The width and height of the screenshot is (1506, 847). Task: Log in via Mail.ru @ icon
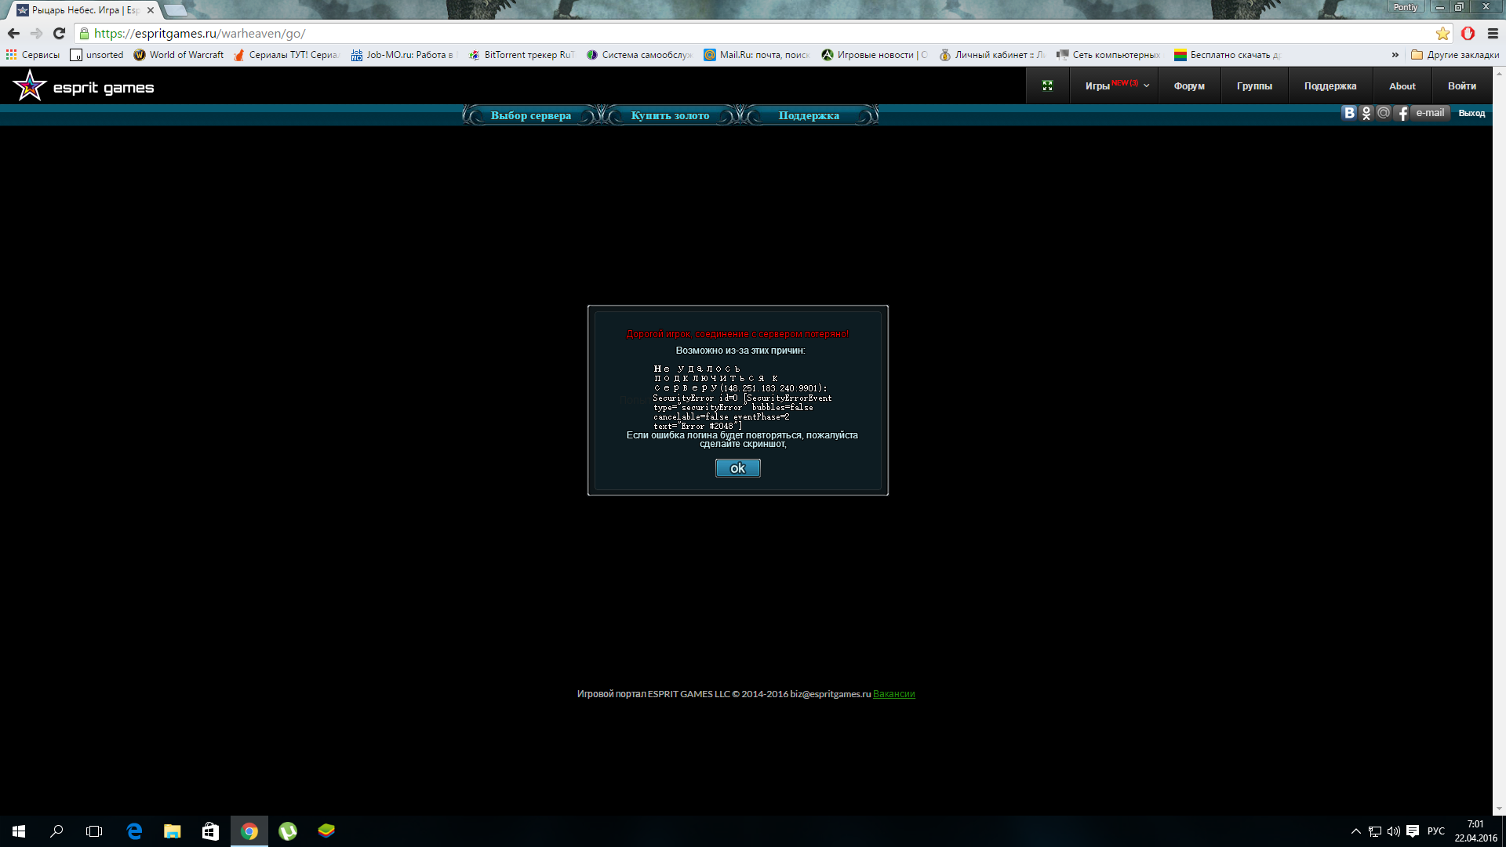(x=1384, y=113)
